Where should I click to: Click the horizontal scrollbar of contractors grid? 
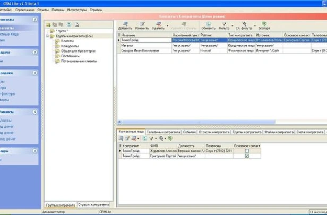(x=222, y=122)
